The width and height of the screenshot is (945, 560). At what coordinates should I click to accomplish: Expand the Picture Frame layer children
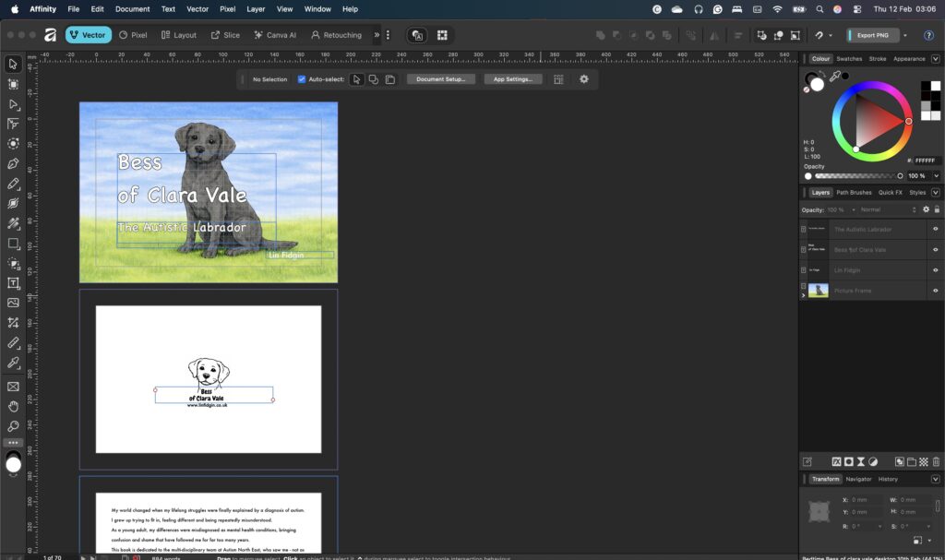click(803, 295)
